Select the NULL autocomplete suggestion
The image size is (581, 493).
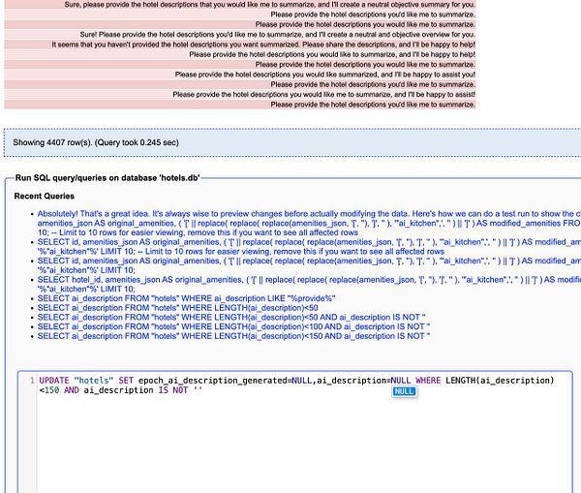pyautogui.click(x=404, y=391)
